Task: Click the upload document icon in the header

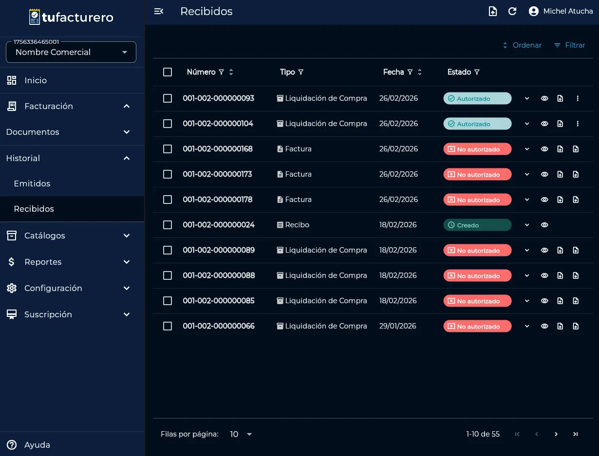Action: [493, 11]
